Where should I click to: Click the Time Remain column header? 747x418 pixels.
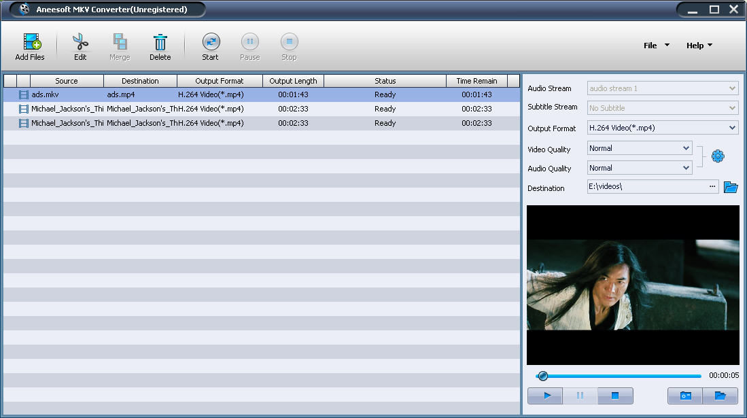(x=476, y=81)
